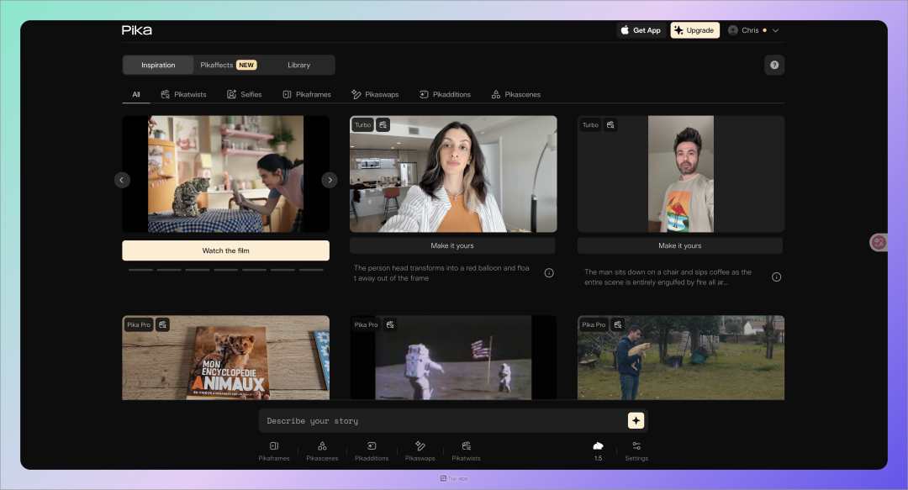Show info for the red balloon prompt
Image resolution: width=908 pixels, height=490 pixels.
click(x=549, y=273)
